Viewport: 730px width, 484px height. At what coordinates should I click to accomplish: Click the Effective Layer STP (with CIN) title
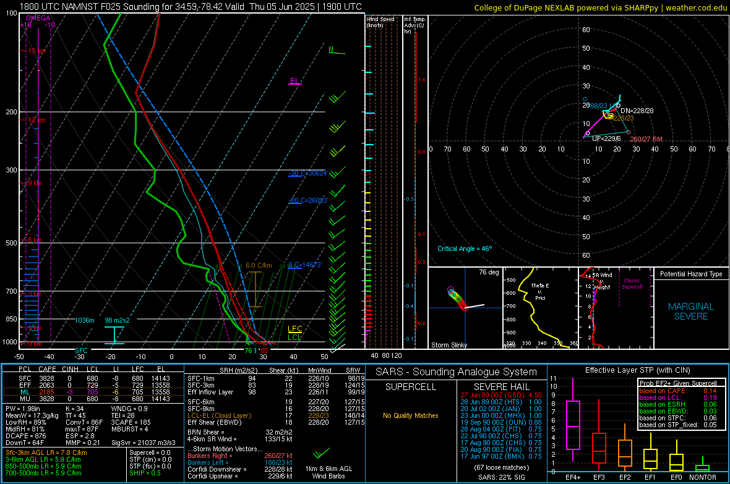click(637, 370)
